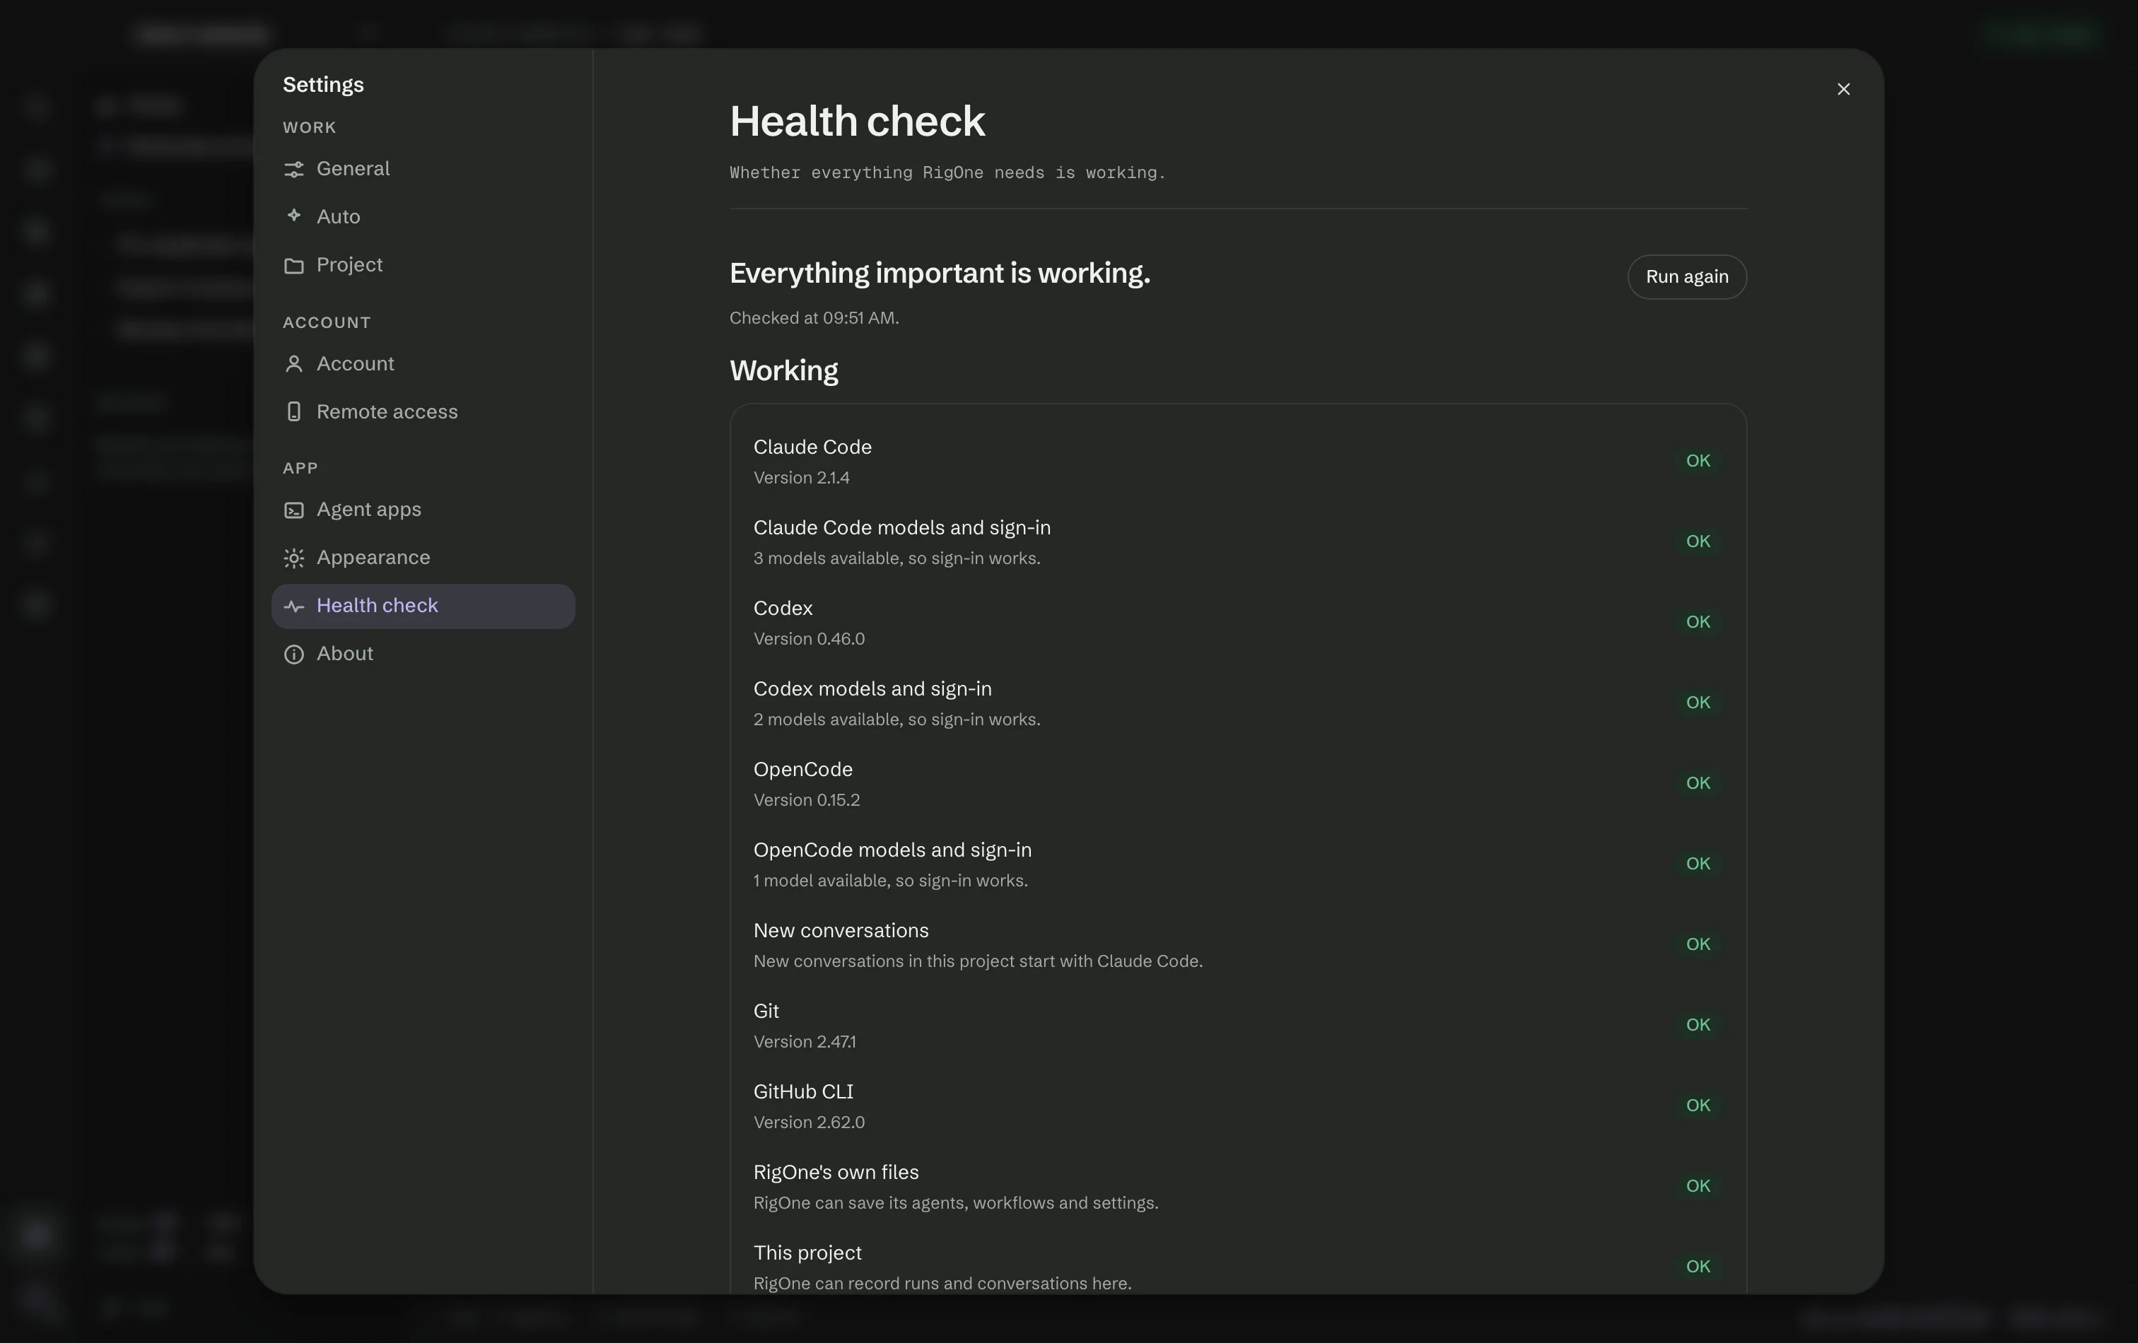The image size is (2138, 1343).
Task: Open the Remote access section
Action: click(x=423, y=412)
